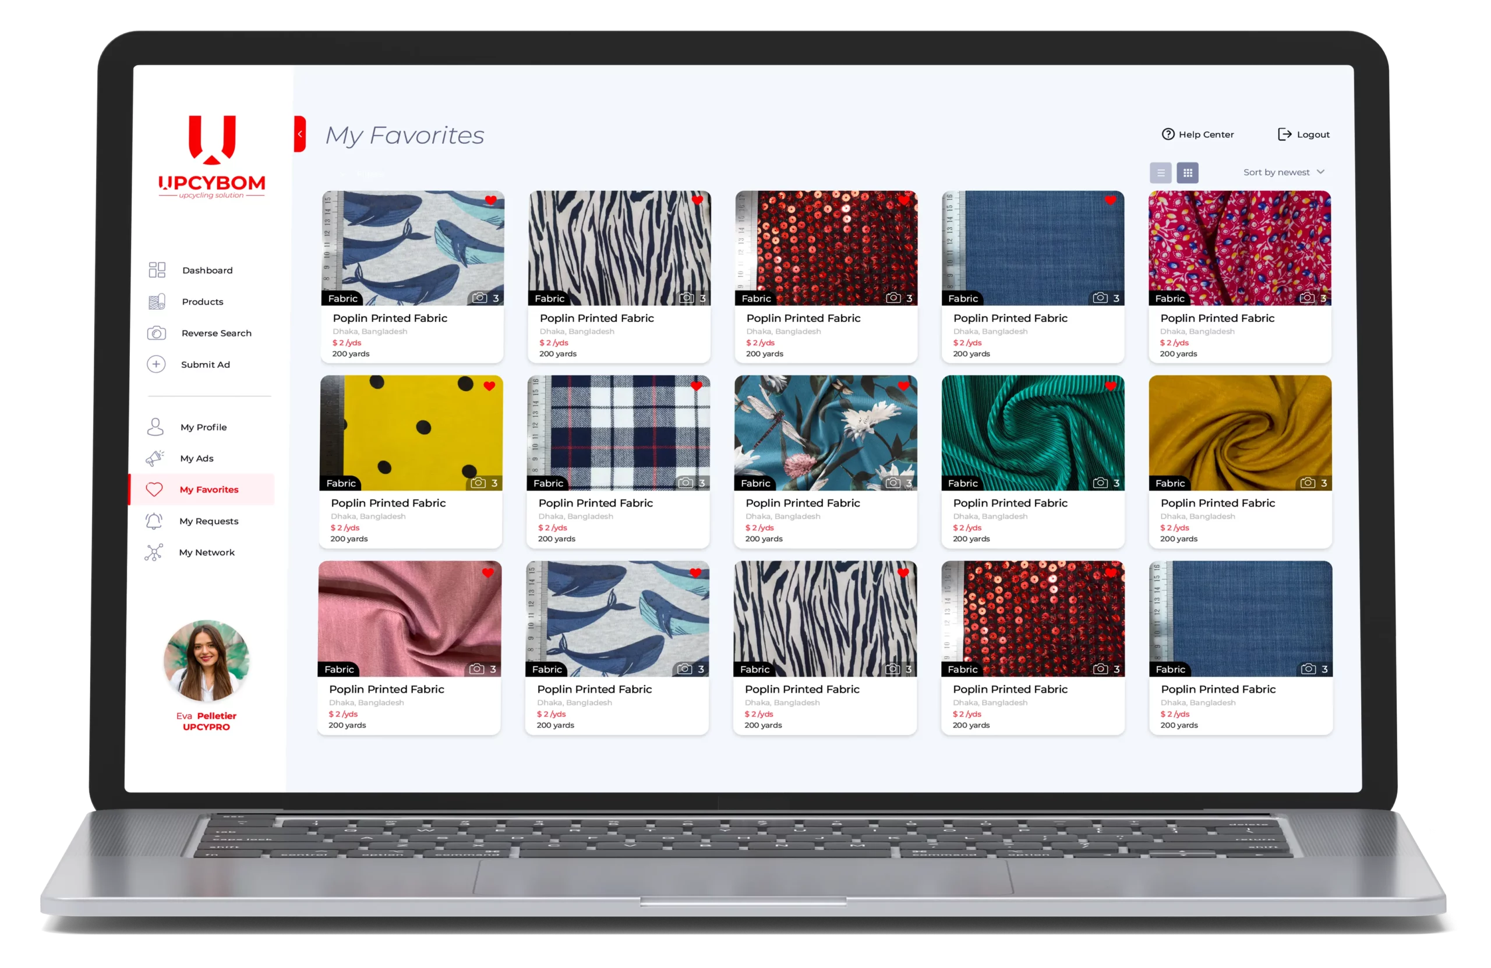Switch to list view layout
This screenshot has width=1491, height=968.
click(1160, 173)
